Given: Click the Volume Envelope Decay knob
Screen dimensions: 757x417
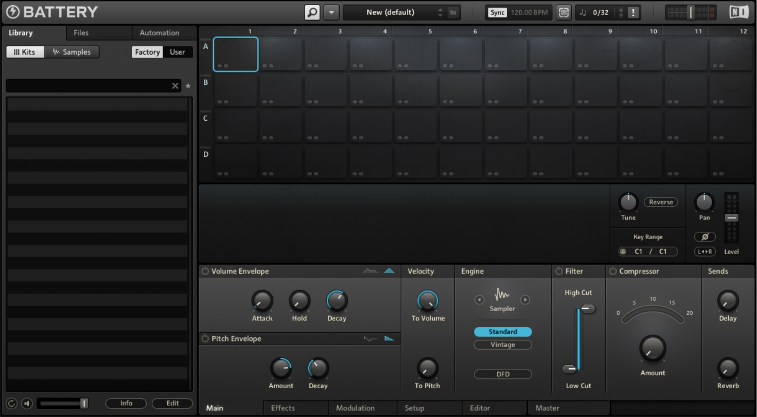Looking at the screenshot, I should [x=337, y=301].
